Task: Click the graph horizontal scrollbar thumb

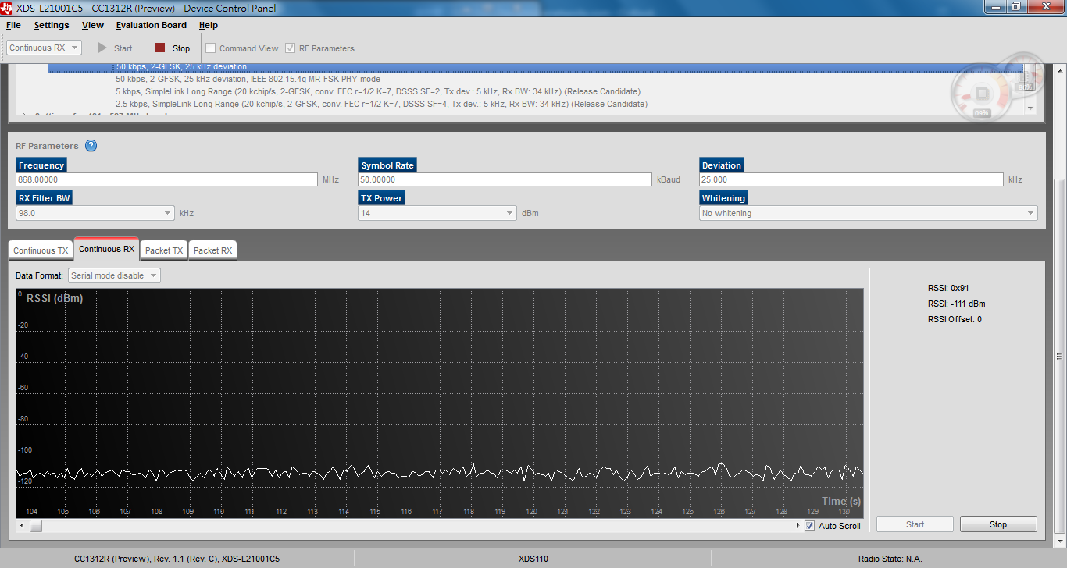Action: click(x=36, y=526)
